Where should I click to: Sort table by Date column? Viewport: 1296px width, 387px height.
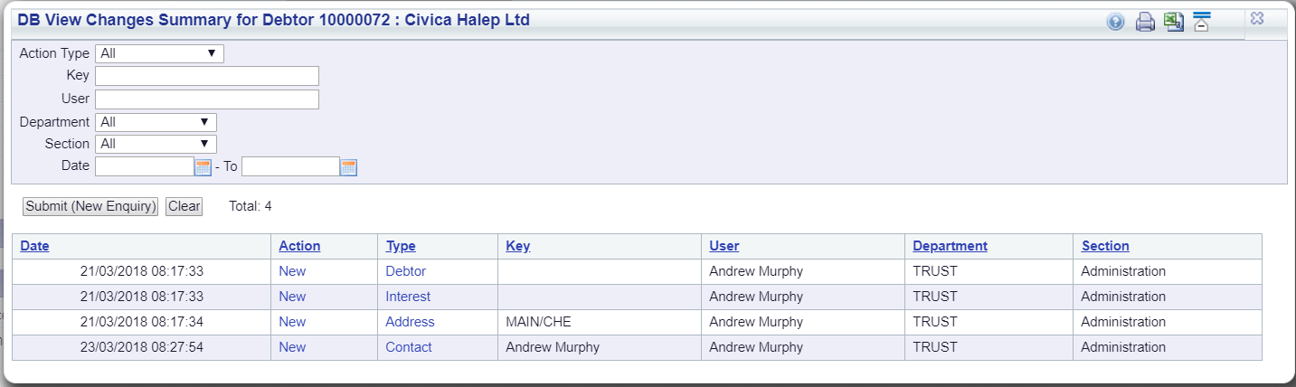(35, 246)
